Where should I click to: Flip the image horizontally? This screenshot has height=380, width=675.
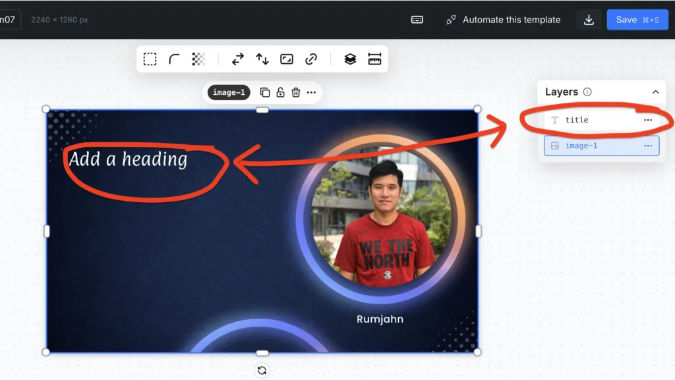pos(238,59)
